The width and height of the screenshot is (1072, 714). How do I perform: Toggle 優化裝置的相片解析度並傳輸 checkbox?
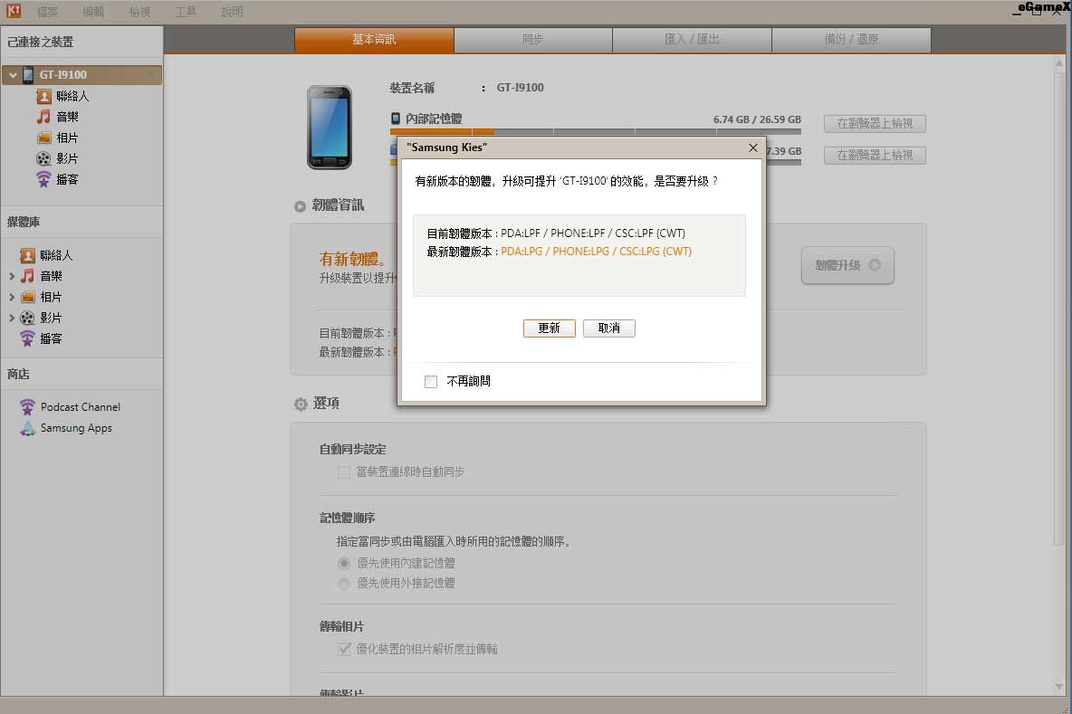click(x=344, y=649)
